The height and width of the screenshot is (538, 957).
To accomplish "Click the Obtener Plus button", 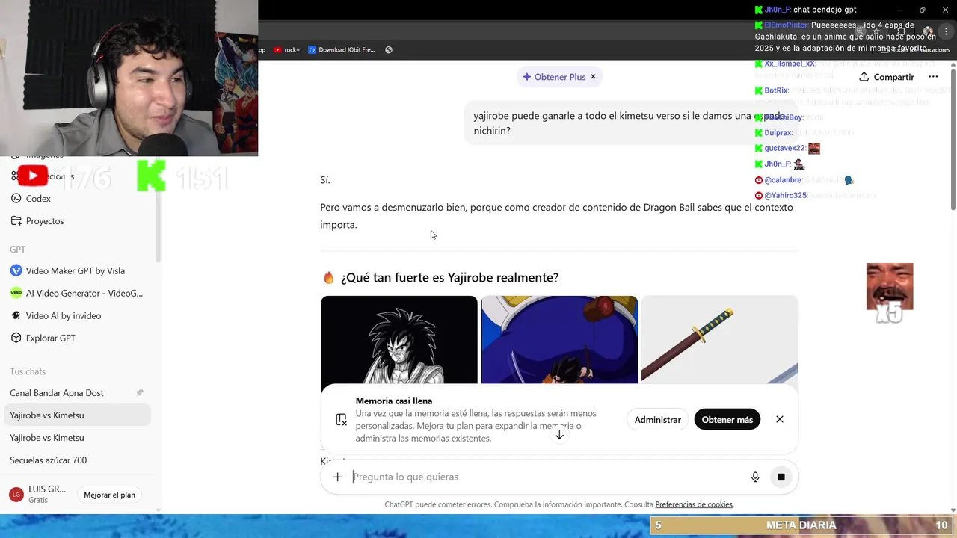I will [x=554, y=77].
